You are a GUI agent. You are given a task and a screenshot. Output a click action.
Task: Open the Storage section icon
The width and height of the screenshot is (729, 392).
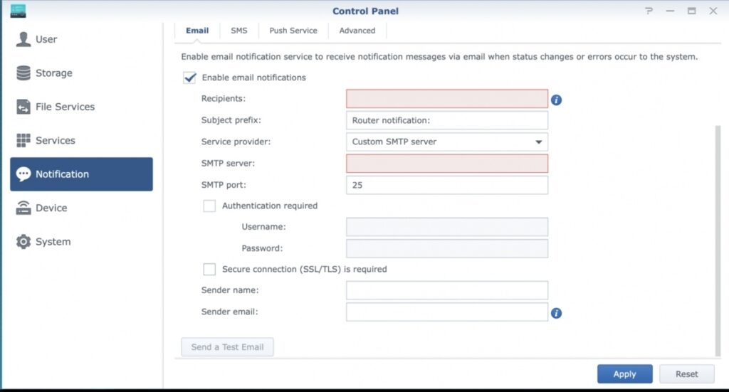point(23,73)
